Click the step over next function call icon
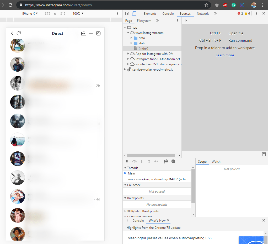The width and height of the screenshot is (268, 244). coord(134,161)
